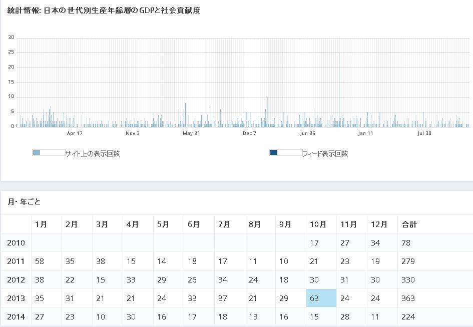Click the 330 total for 2012

[x=408, y=279]
